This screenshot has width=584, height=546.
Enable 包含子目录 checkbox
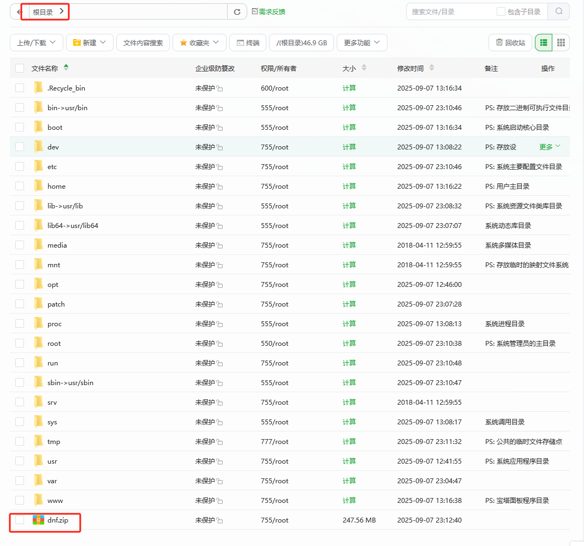(501, 11)
